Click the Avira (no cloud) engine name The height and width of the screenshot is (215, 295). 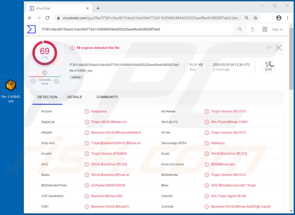(173, 164)
